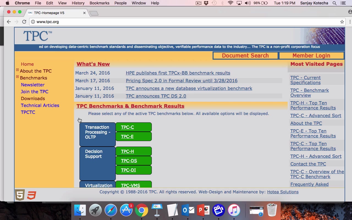Open the TPC-DI benchmark button

click(134, 170)
